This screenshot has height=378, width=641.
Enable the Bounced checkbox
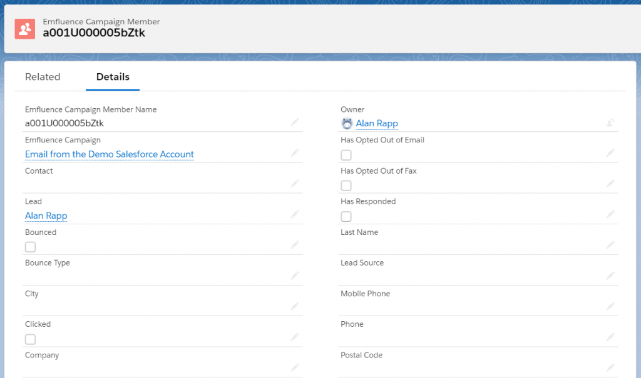[30, 247]
